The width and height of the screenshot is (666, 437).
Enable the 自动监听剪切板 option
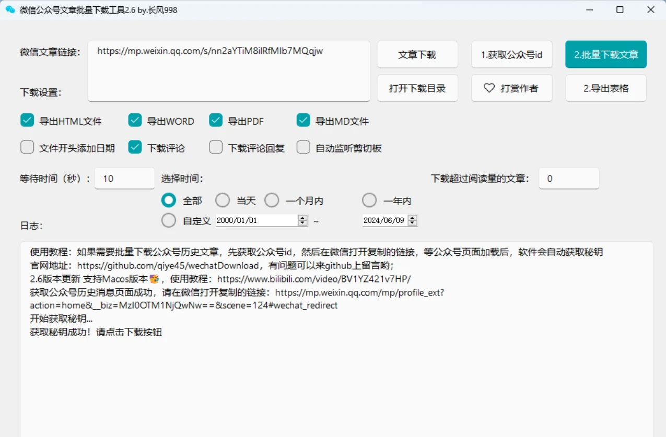[x=303, y=147]
